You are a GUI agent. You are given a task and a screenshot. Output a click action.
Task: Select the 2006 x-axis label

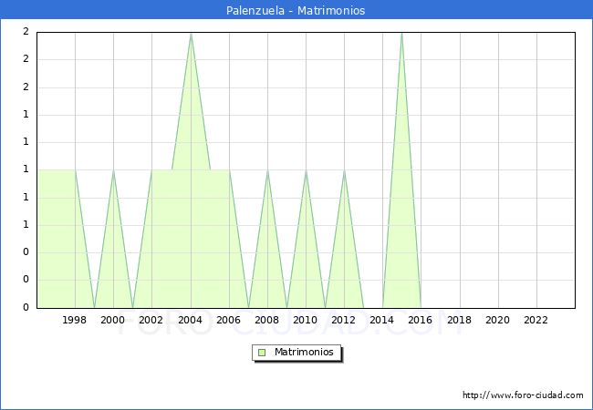(x=229, y=320)
